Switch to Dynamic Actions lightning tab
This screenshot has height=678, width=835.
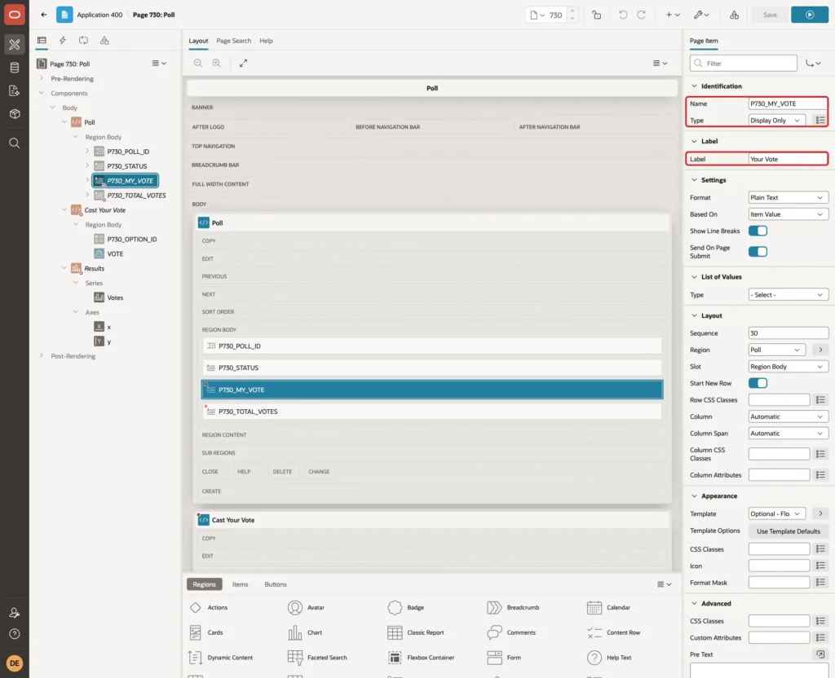click(x=62, y=41)
